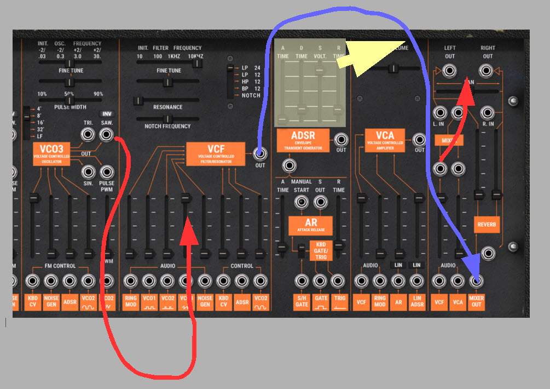
Task: Click the jack below the REVERB block
Action: tap(488, 253)
